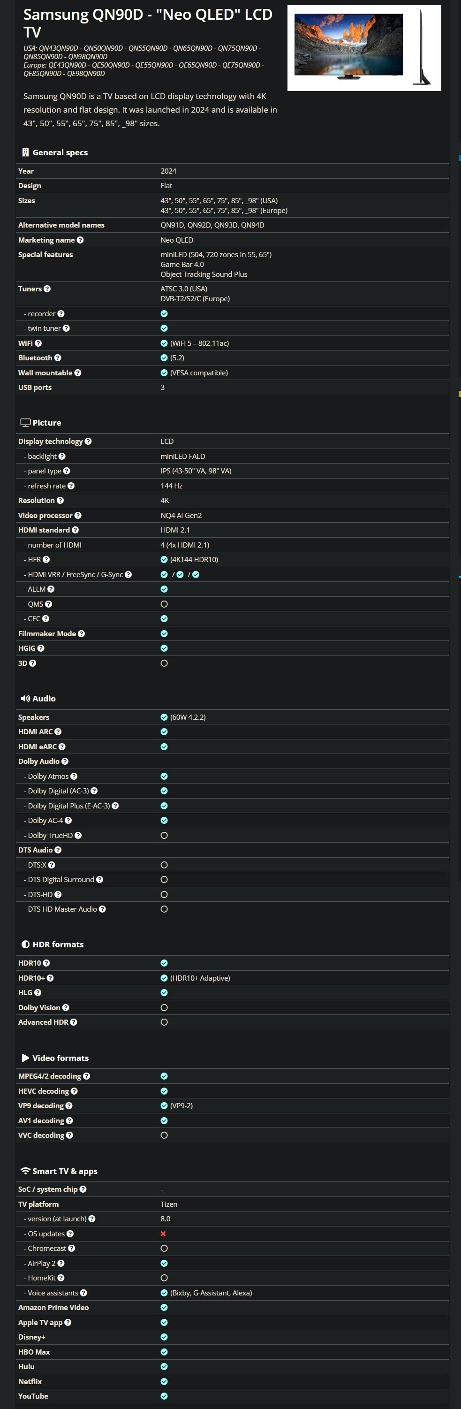Click the Netflix row label

[x=30, y=1382]
